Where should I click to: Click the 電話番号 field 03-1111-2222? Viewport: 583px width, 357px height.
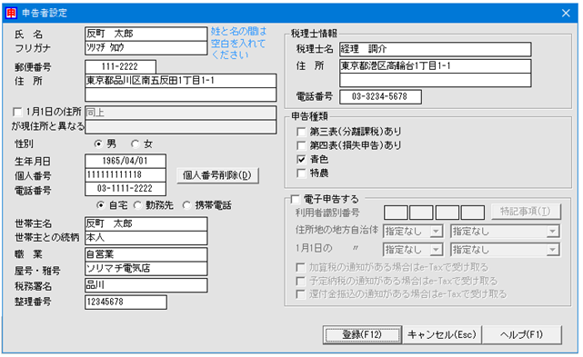pyautogui.click(x=126, y=189)
